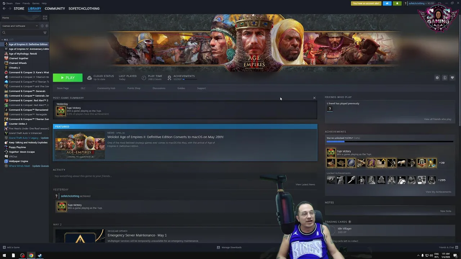
Task: Go back with the left arrow button
Action: [x=4, y=8]
